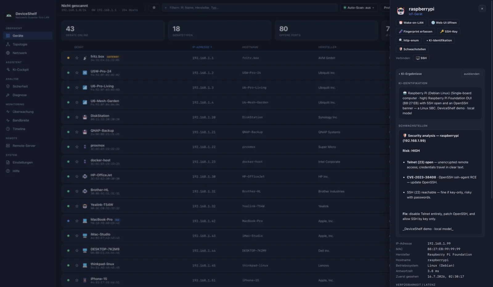The height and width of the screenshot is (287, 493).
Task: Click the Wake-on-LAN button
Action: tap(411, 23)
